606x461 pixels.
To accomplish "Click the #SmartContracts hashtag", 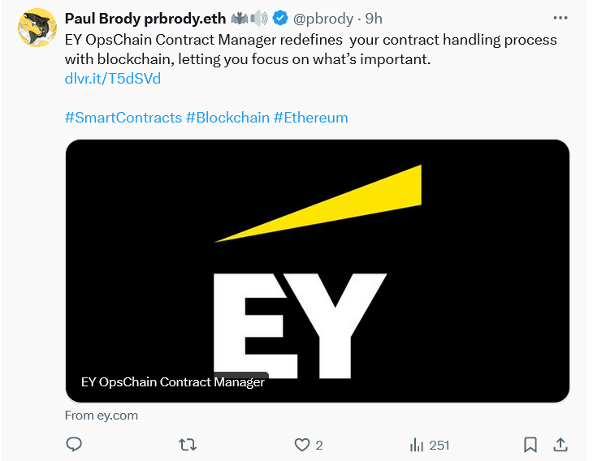I will click(123, 118).
